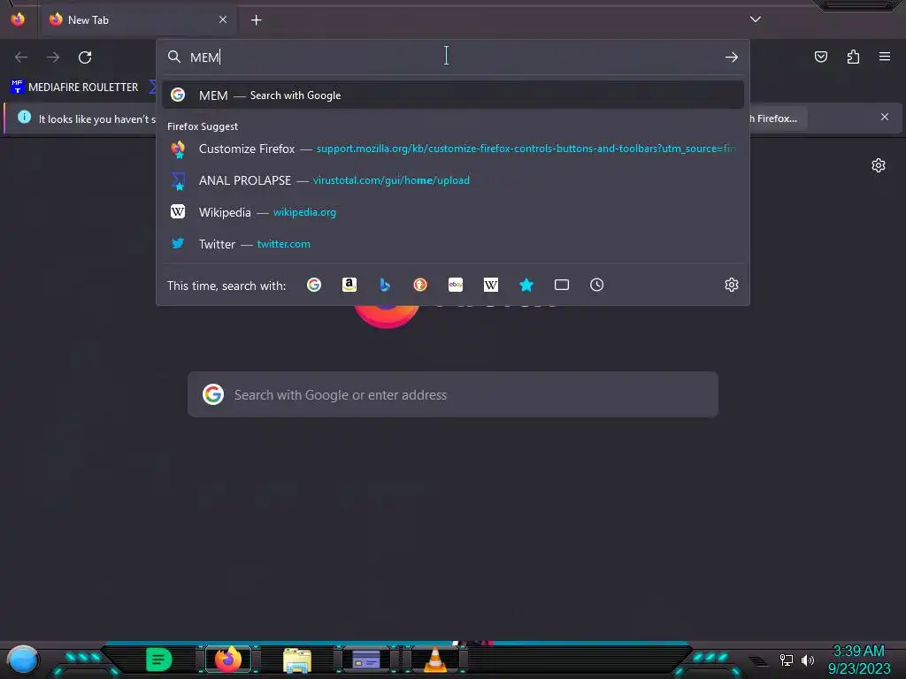906x679 pixels.
Task: Go forward one page
Action: point(53,57)
